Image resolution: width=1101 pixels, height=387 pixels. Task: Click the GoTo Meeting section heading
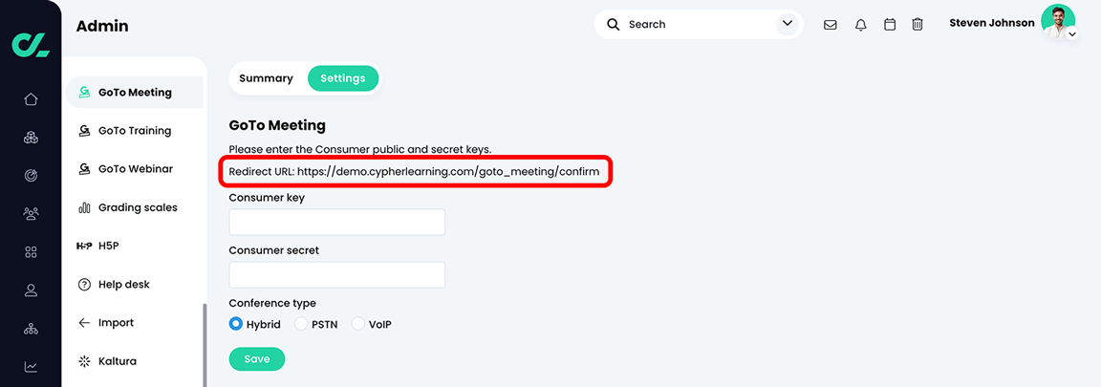coord(277,126)
